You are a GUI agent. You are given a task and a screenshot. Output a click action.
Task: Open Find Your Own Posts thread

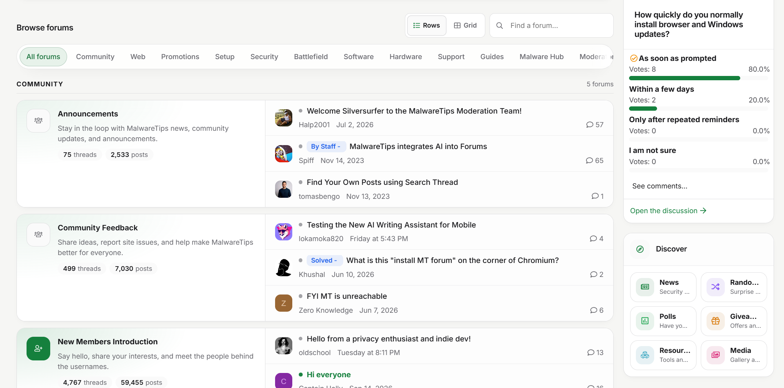pos(382,182)
